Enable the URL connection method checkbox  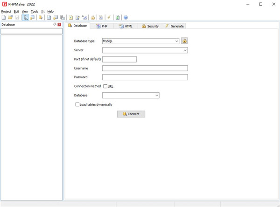[x=105, y=86]
